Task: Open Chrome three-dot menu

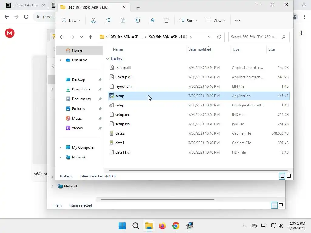Action: [304, 17]
